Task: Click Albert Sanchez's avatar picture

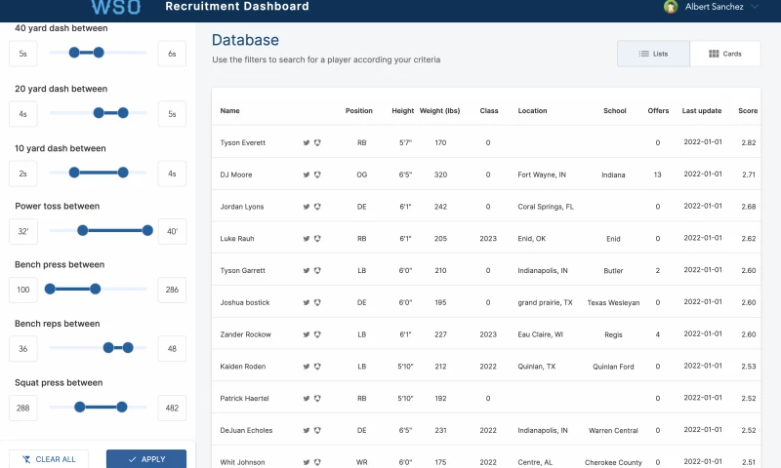Action: pos(671,7)
